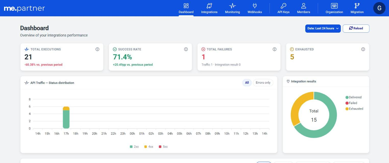
Task: Click the exhausted count 5
Action: tap(292, 57)
